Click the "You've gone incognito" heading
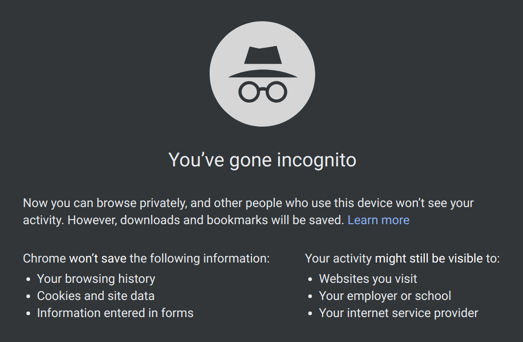 [x=262, y=160]
